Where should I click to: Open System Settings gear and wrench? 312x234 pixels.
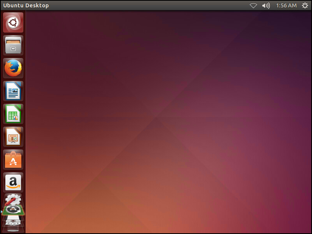point(13,200)
